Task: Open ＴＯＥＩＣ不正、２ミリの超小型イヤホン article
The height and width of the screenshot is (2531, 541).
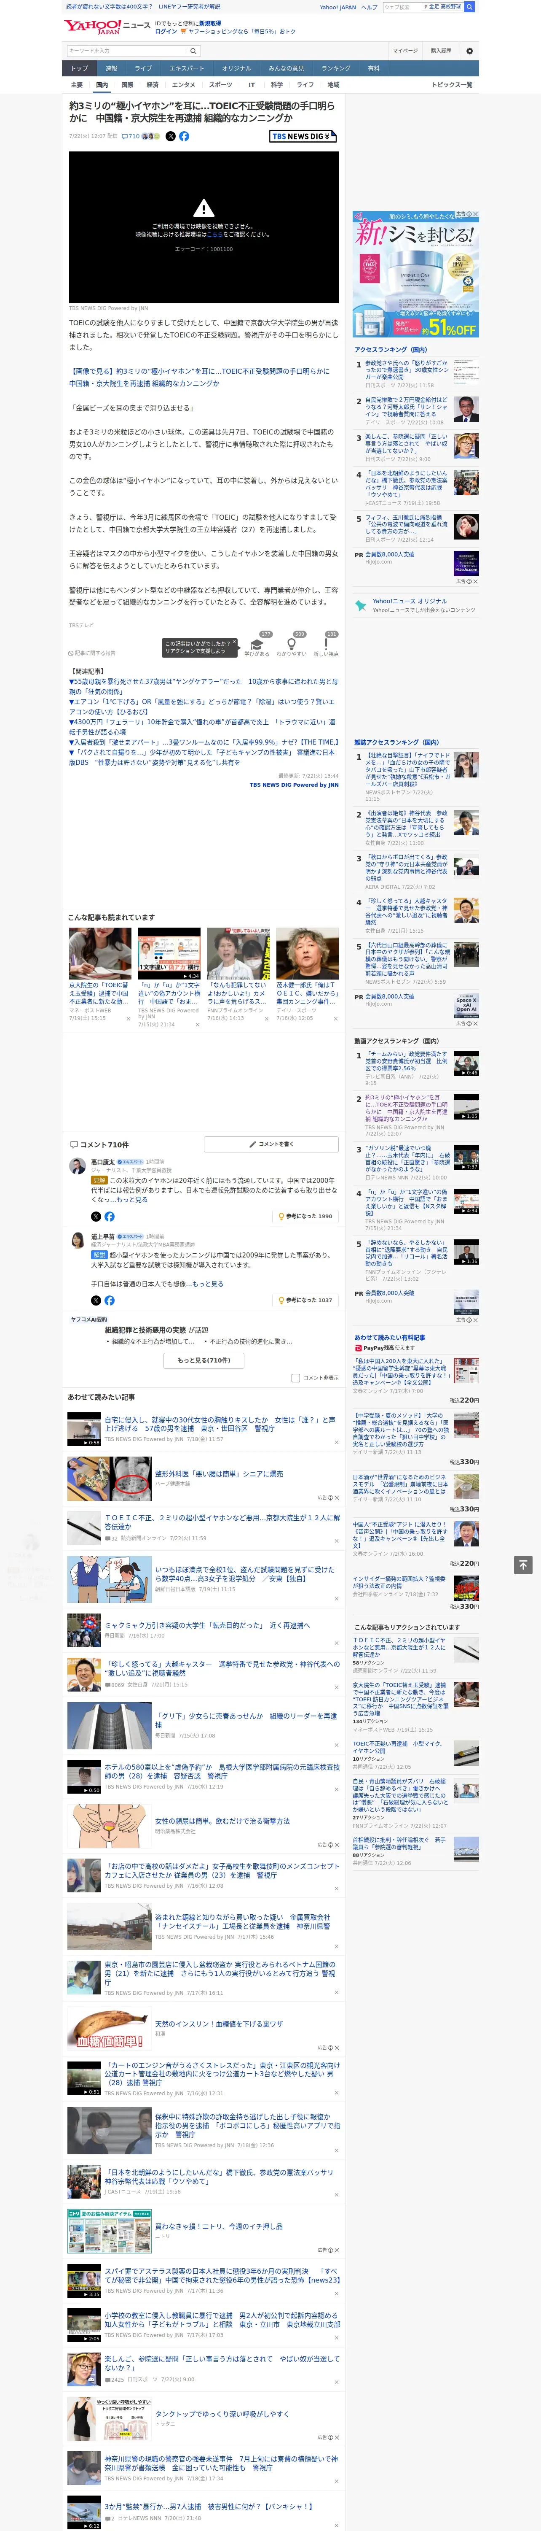Action: (x=222, y=1522)
